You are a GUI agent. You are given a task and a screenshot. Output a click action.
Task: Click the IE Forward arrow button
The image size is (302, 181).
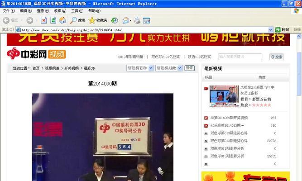click(30, 20)
